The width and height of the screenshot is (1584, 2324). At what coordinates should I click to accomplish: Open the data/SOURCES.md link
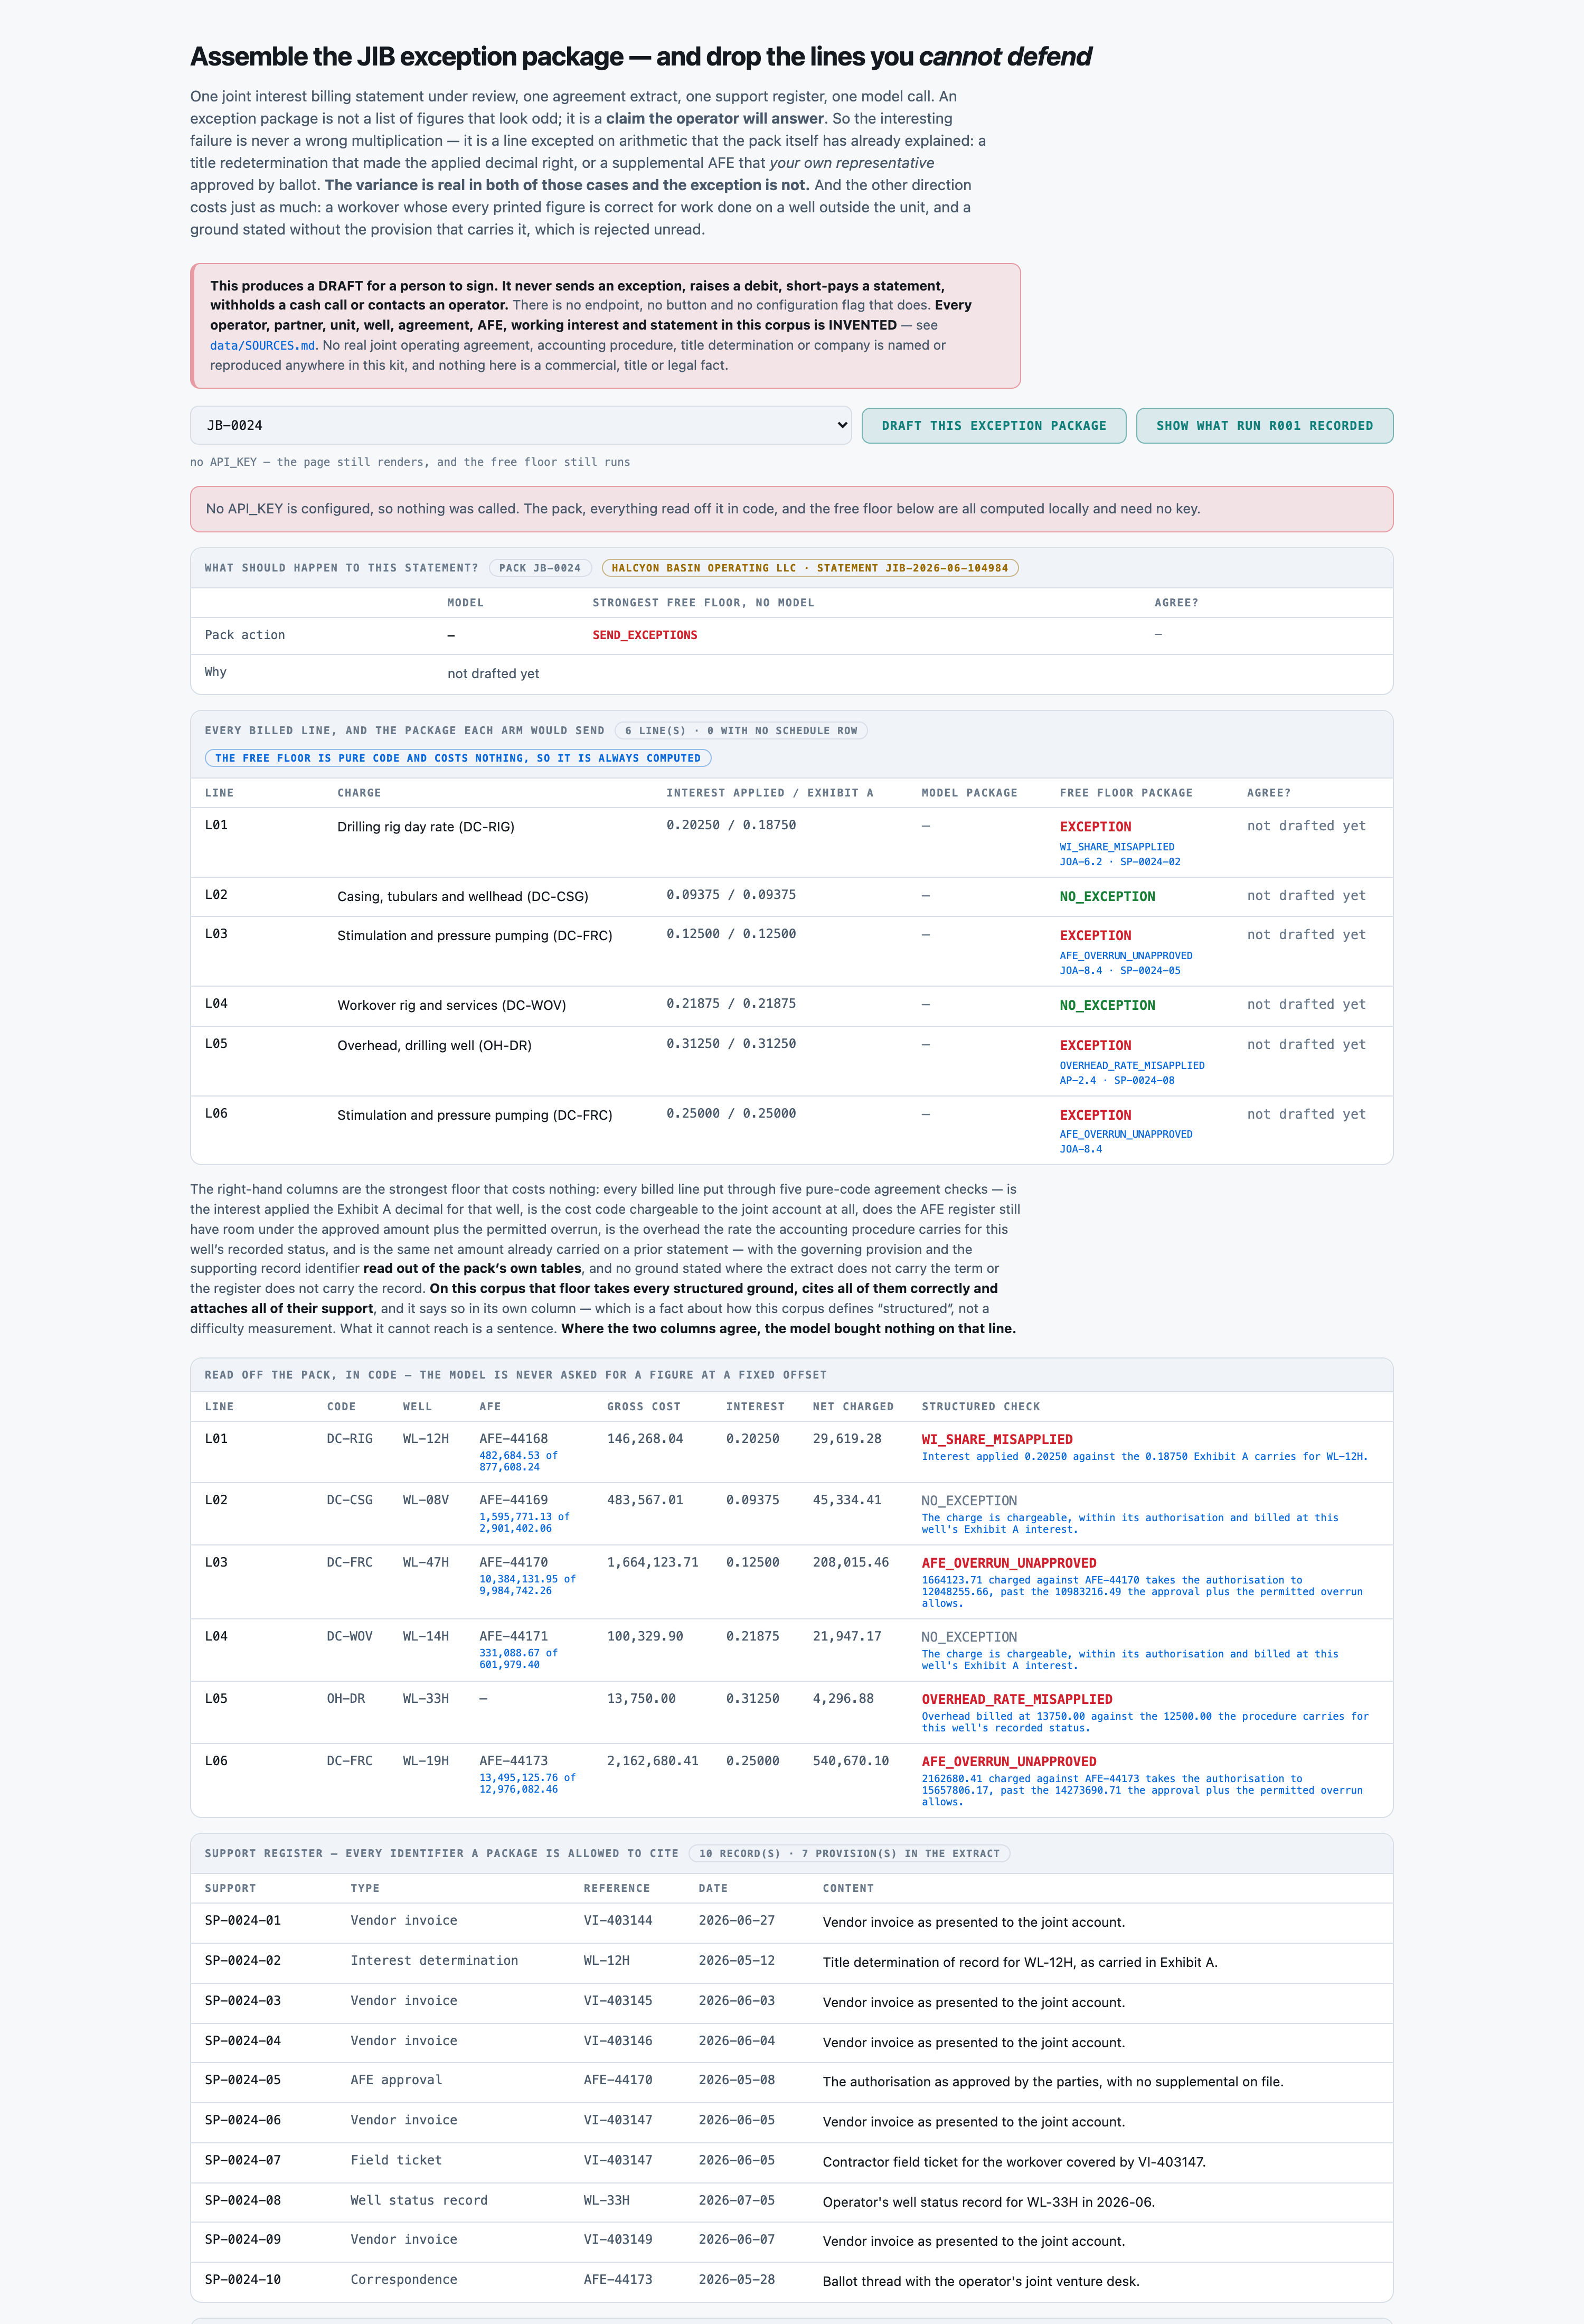263,345
